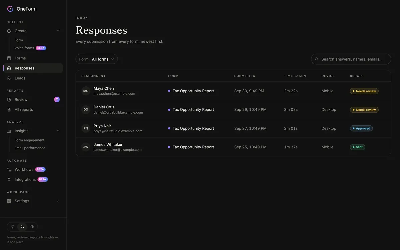Click the Sent badge for James Whitaker
Screen dimensions: 400x250
pos(358,147)
